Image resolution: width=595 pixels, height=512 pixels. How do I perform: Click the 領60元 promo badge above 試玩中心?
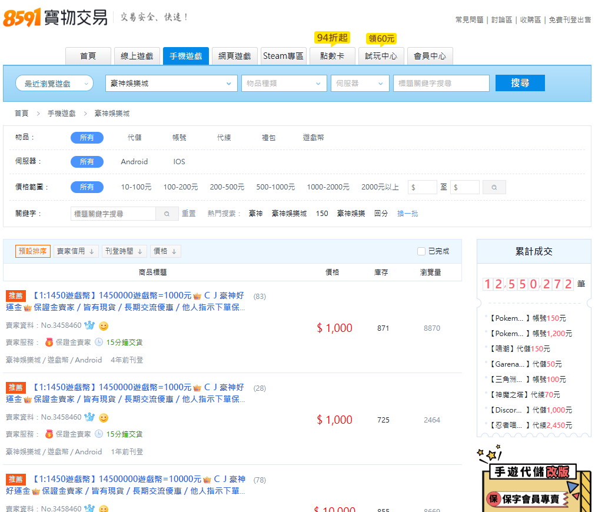coord(381,39)
